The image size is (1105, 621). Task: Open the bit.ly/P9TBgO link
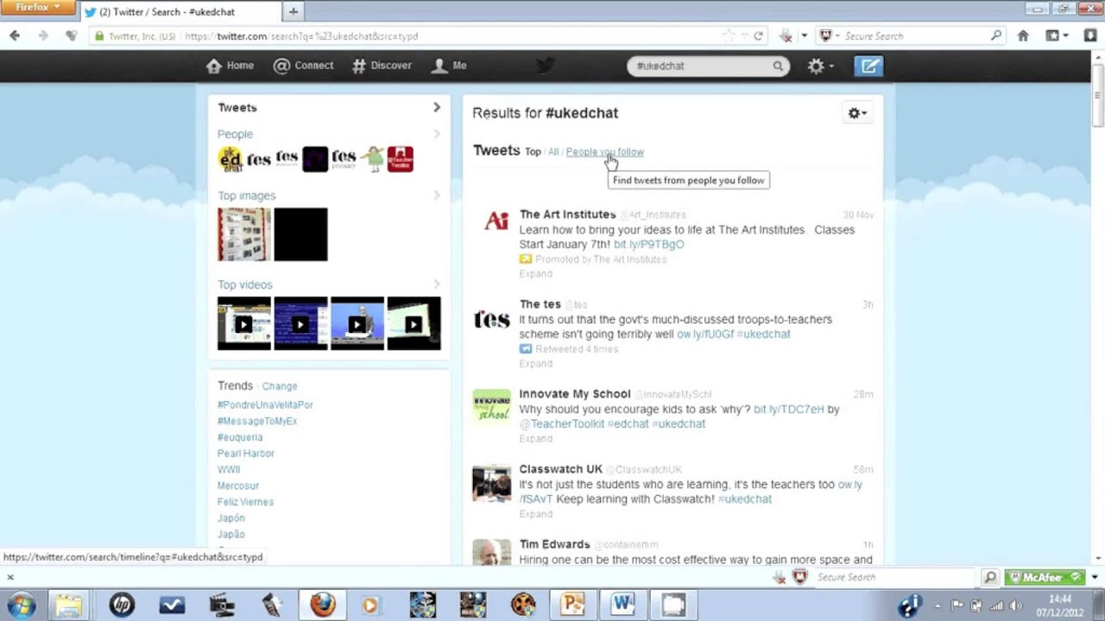tap(649, 245)
